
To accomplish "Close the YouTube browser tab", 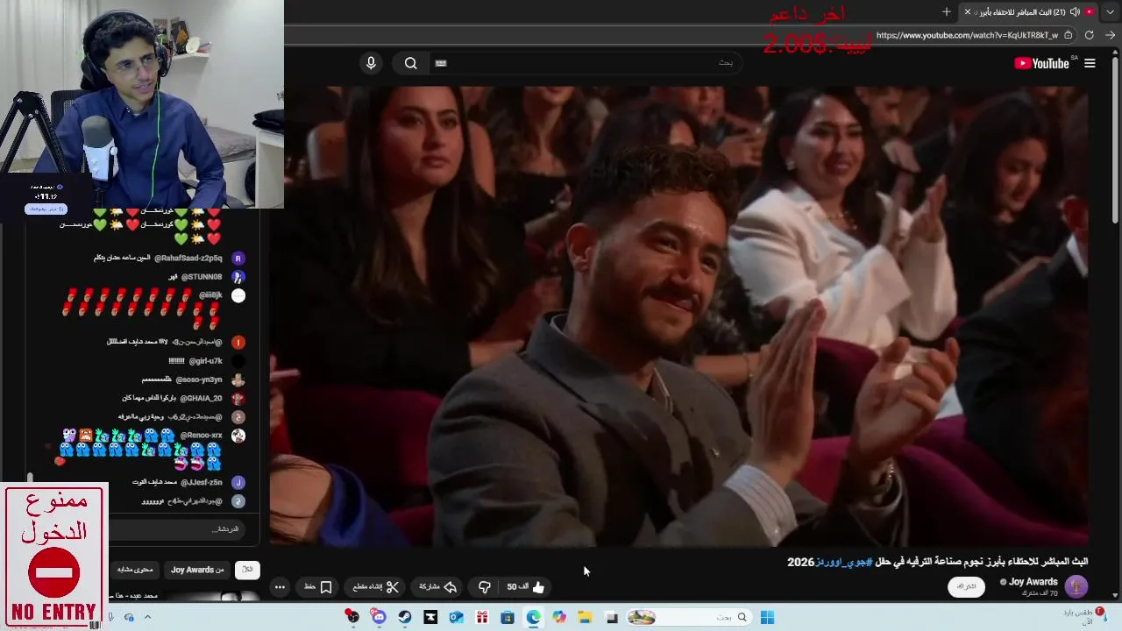I will click(968, 11).
